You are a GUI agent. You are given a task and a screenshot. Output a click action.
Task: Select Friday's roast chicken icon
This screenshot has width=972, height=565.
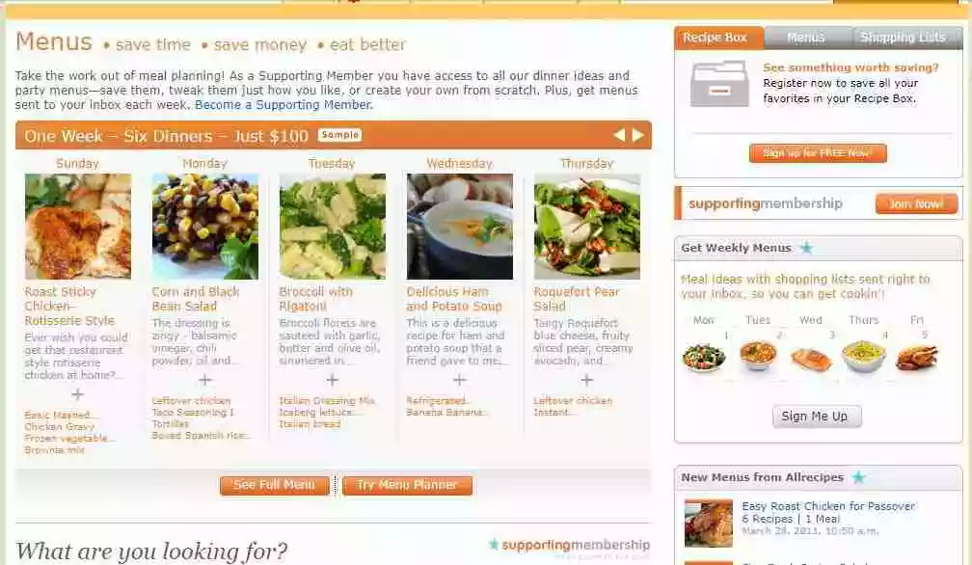[x=917, y=358]
